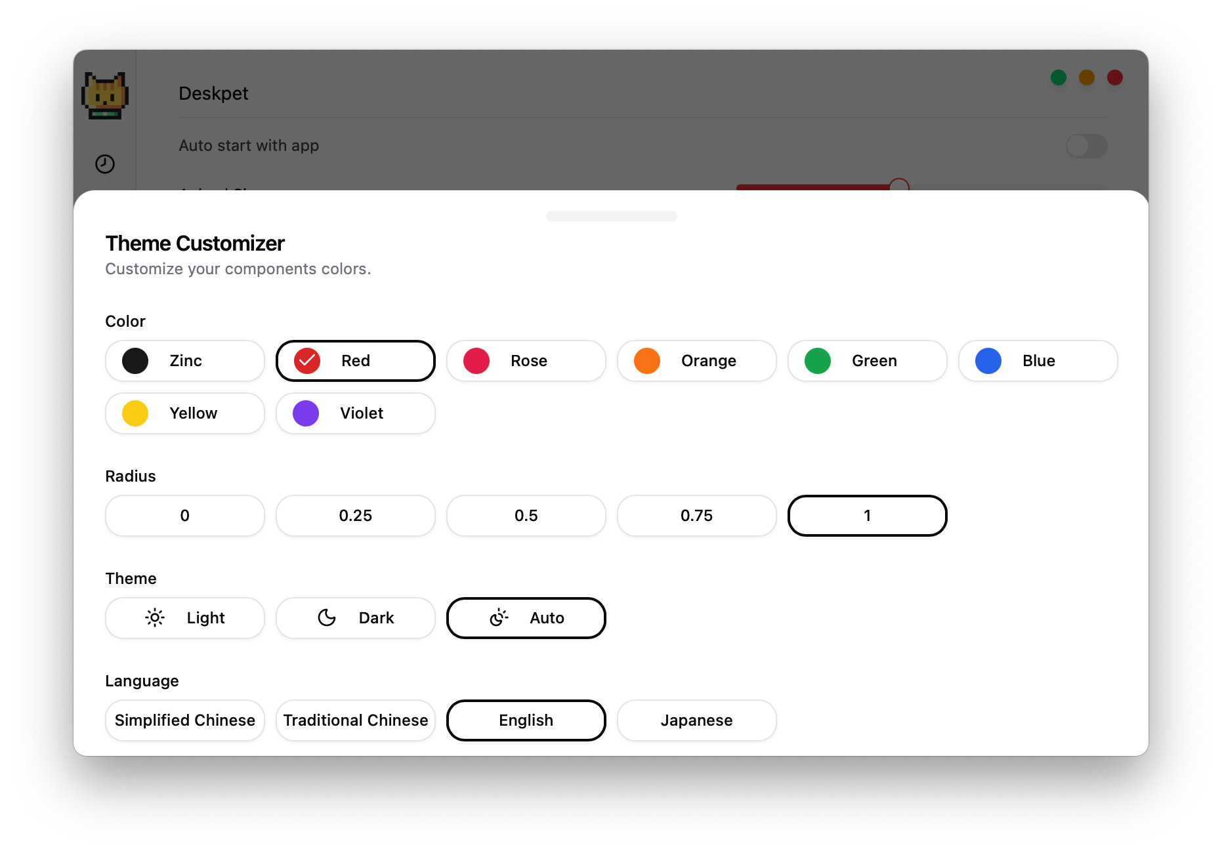Set radius to 0.25
Viewport: 1222px width, 853px height.
point(356,516)
